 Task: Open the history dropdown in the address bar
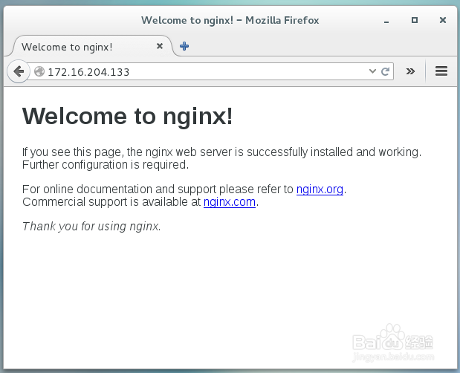pyautogui.click(x=372, y=71)
